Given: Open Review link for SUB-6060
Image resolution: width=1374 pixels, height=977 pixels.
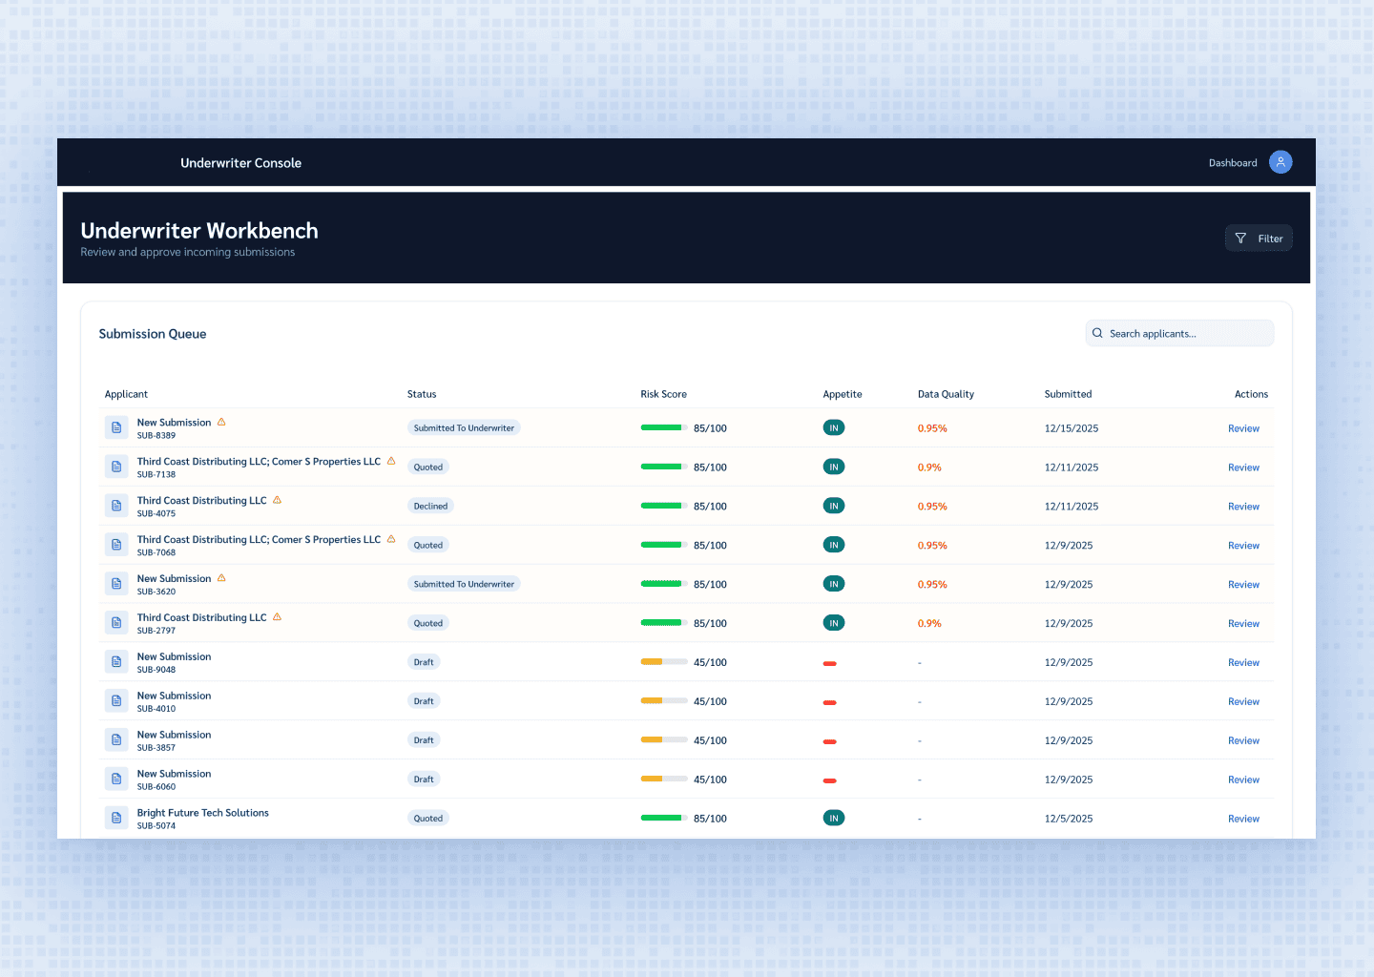Looking at the screenshot, I should pyautogui.click(x=1243, y=780).
